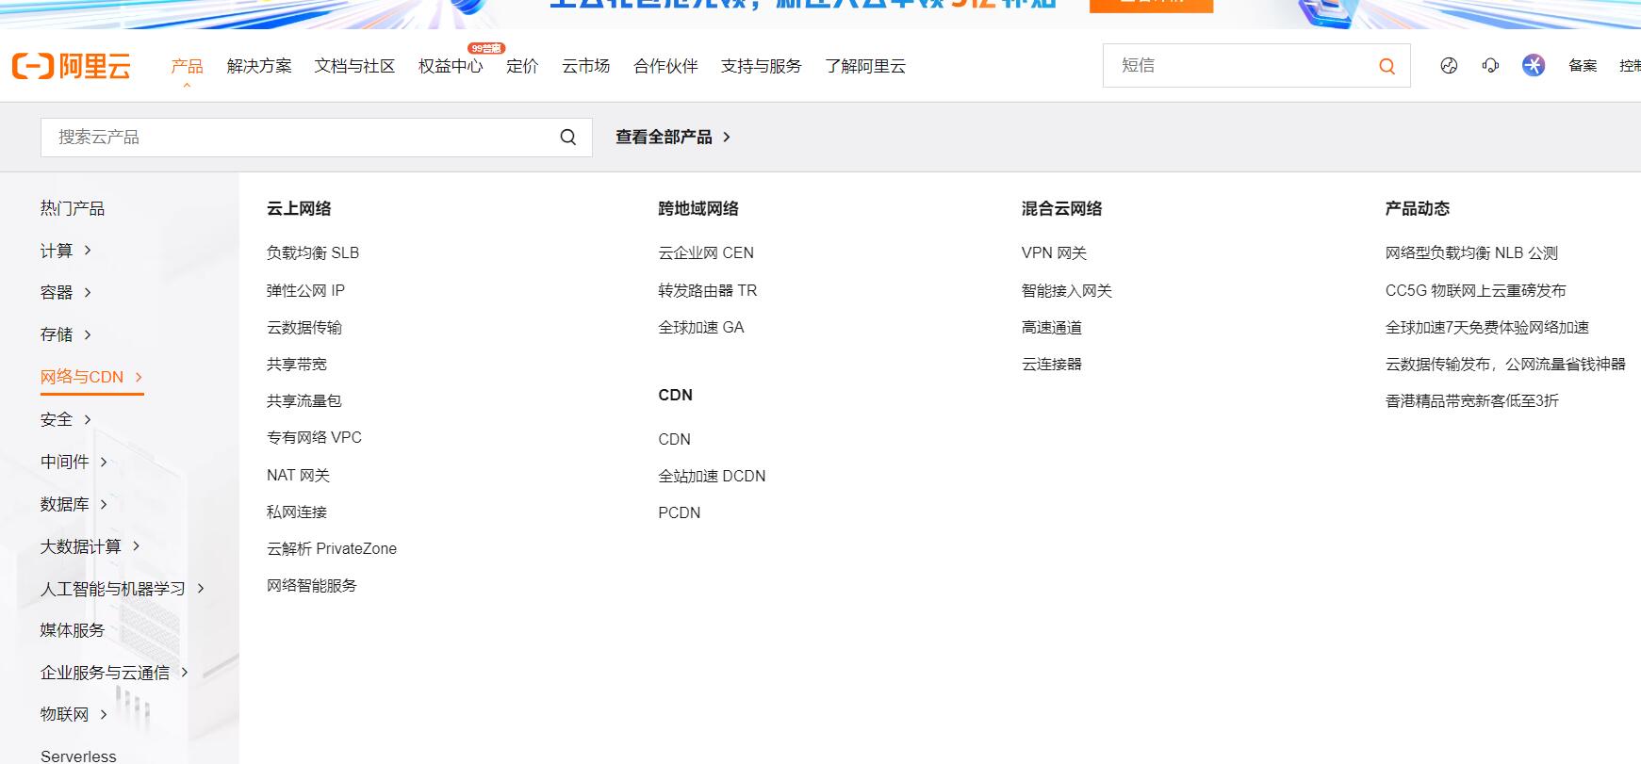Open the 支持与服务 menu item
Viewport: 1641px width, 764px height.
[762, 66]
